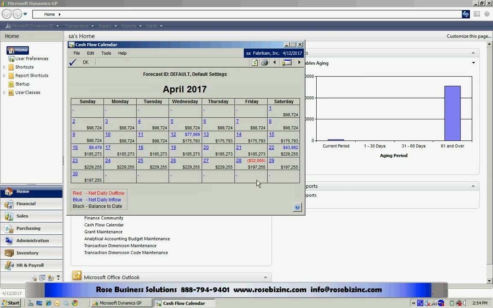Open the Inventory navigation pane button
This screenshot has height=308, width=493.
coord(31,253)
